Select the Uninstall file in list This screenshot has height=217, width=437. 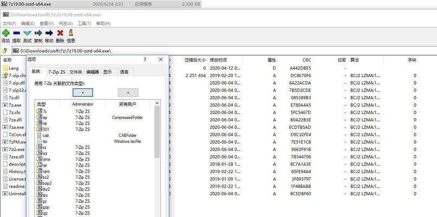[15, 194]
